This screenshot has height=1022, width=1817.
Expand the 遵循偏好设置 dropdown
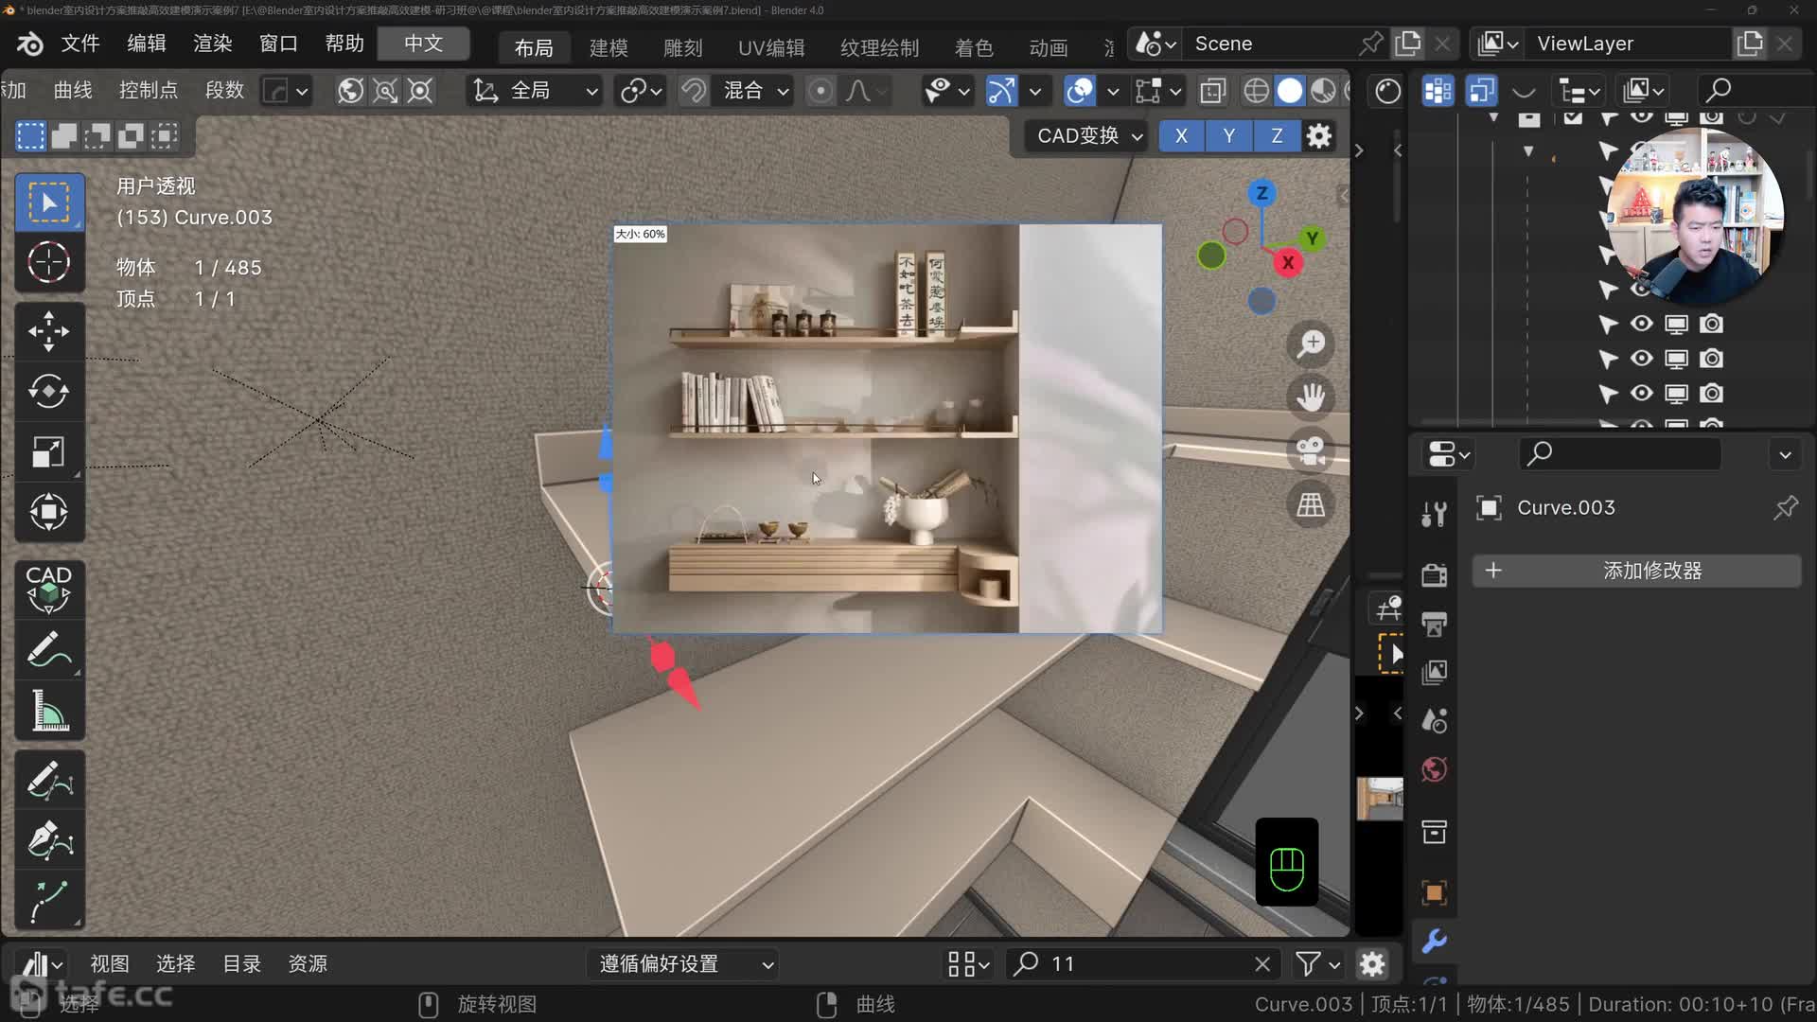pos(685,963)
